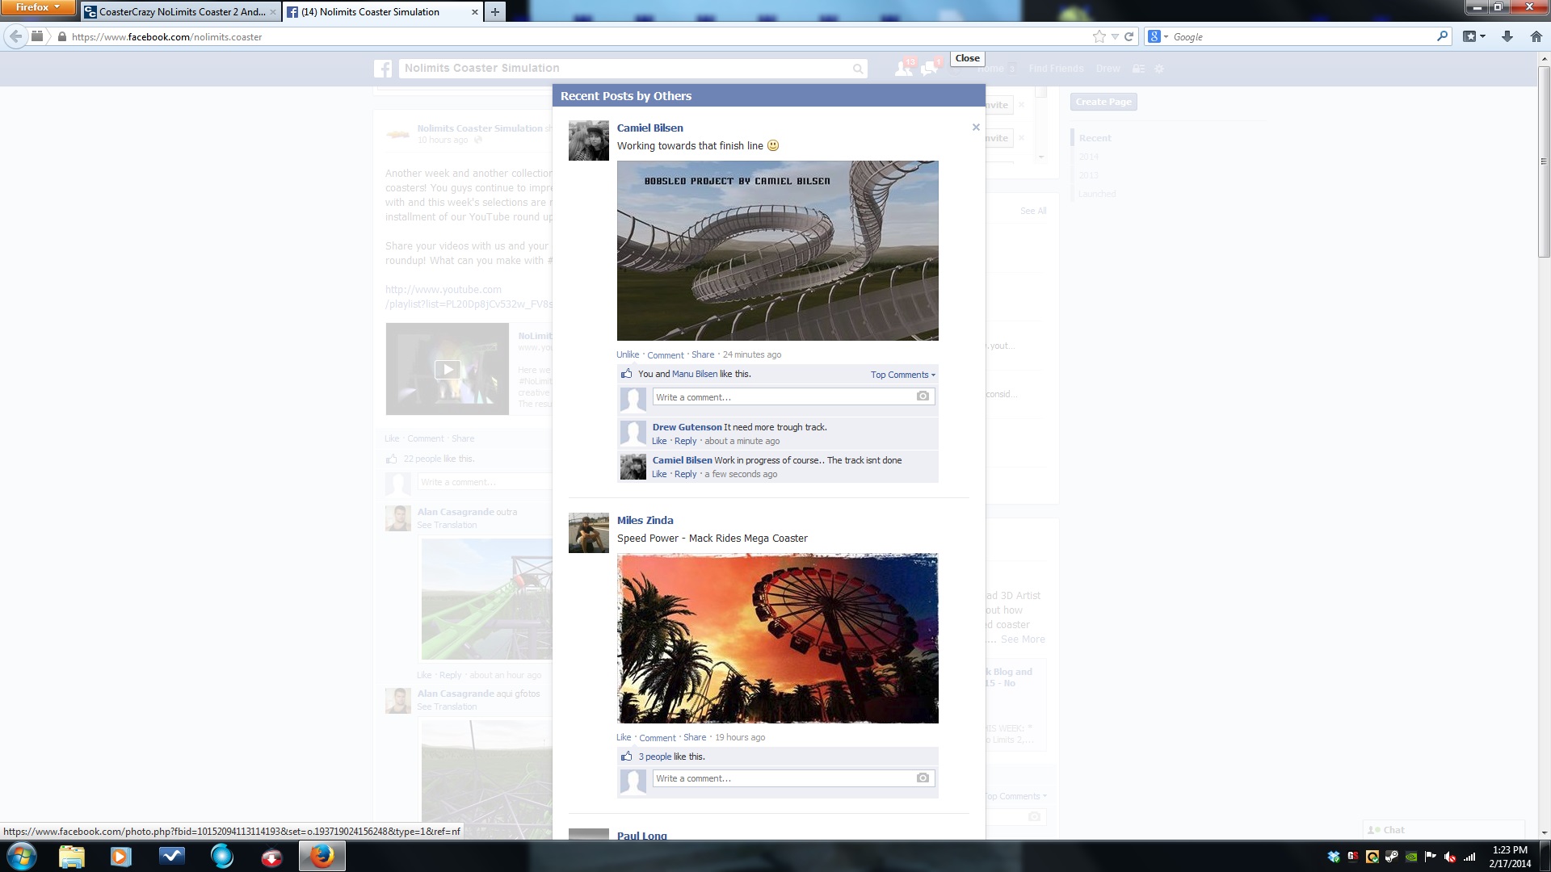View the 3 people who like this

[x=655, y=757]
